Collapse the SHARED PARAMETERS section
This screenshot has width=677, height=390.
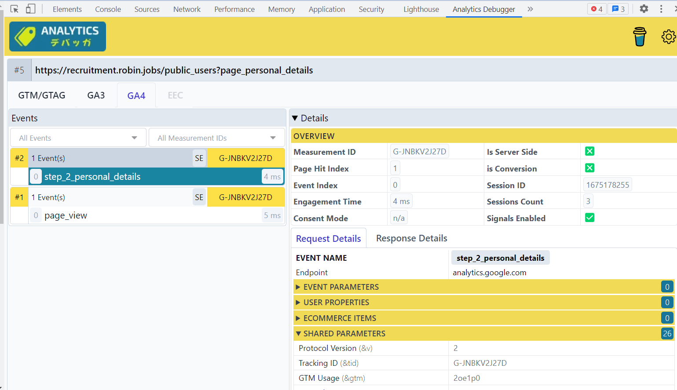click(x=344, y=334)
